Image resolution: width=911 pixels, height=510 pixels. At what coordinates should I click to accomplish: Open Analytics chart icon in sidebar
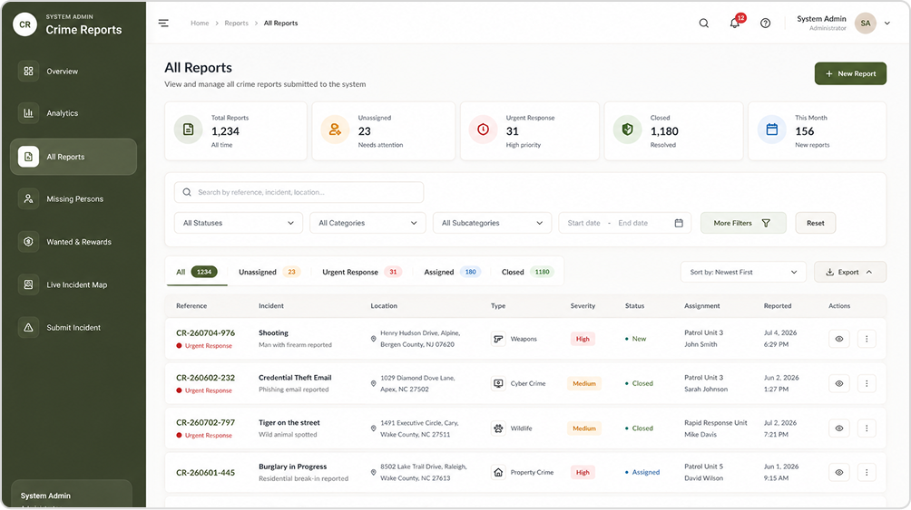pos(28,113)
